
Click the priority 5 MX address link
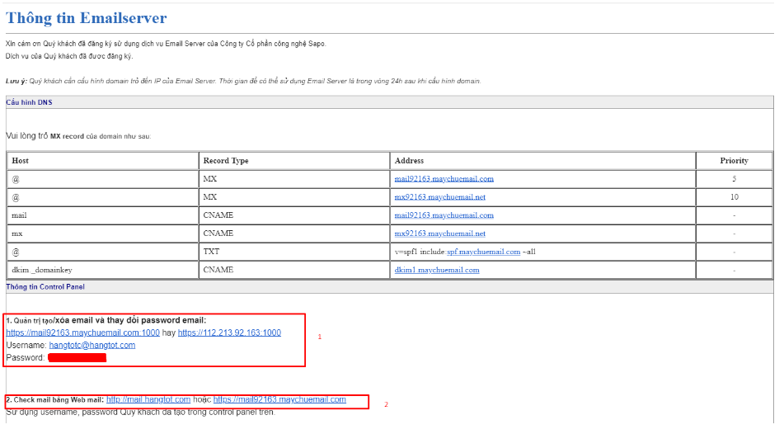pos(444,178)
